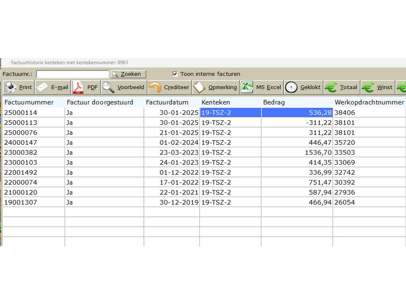
Task: Open Geklokt clock icon
Action: (x=291, y=87)
